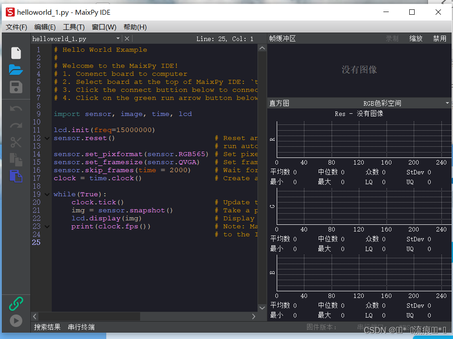Open the 文件(F) menu

point(17,27)
